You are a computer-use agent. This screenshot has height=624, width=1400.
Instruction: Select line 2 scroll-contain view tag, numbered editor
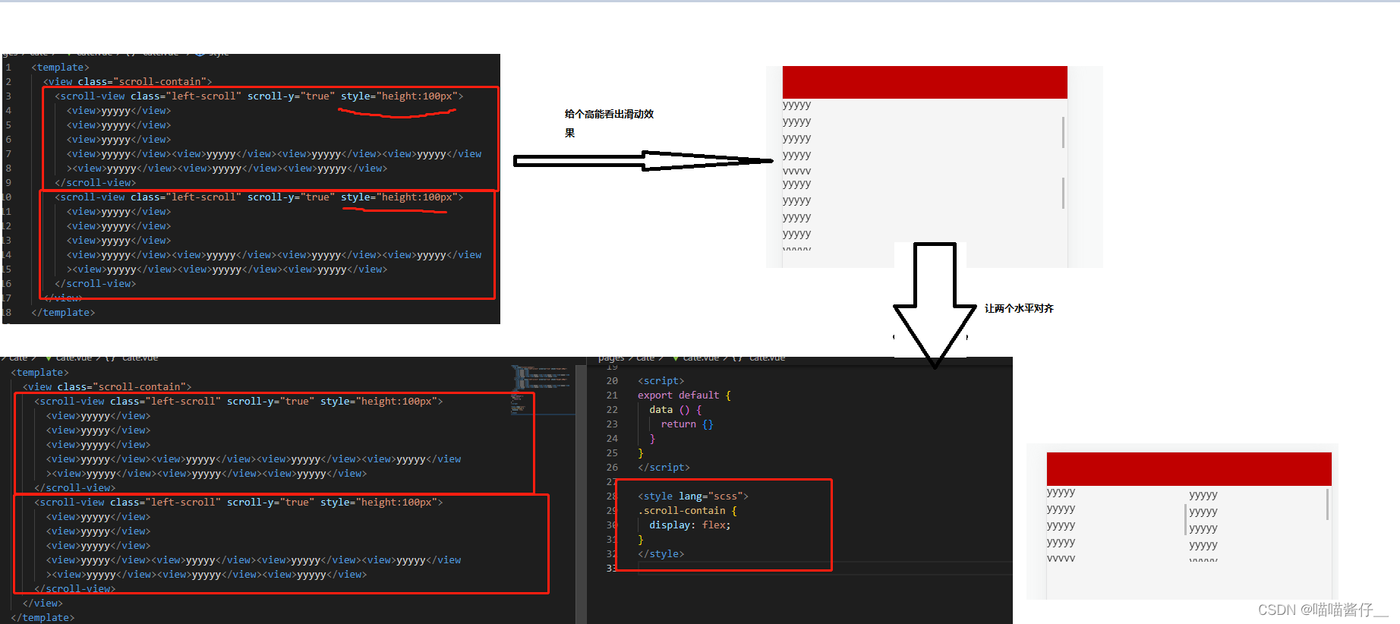click(x=128, y=82)
